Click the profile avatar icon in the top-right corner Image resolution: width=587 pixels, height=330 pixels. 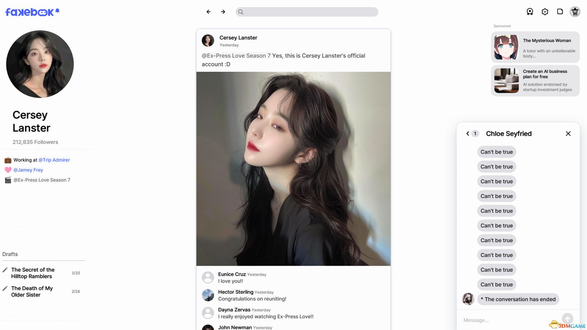tap(575, 11)
